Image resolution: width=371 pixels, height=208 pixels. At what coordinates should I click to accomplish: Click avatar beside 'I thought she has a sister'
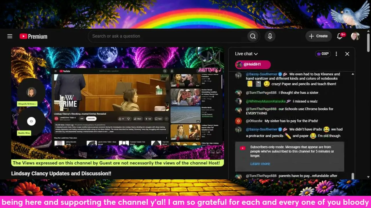pos(239,93)
